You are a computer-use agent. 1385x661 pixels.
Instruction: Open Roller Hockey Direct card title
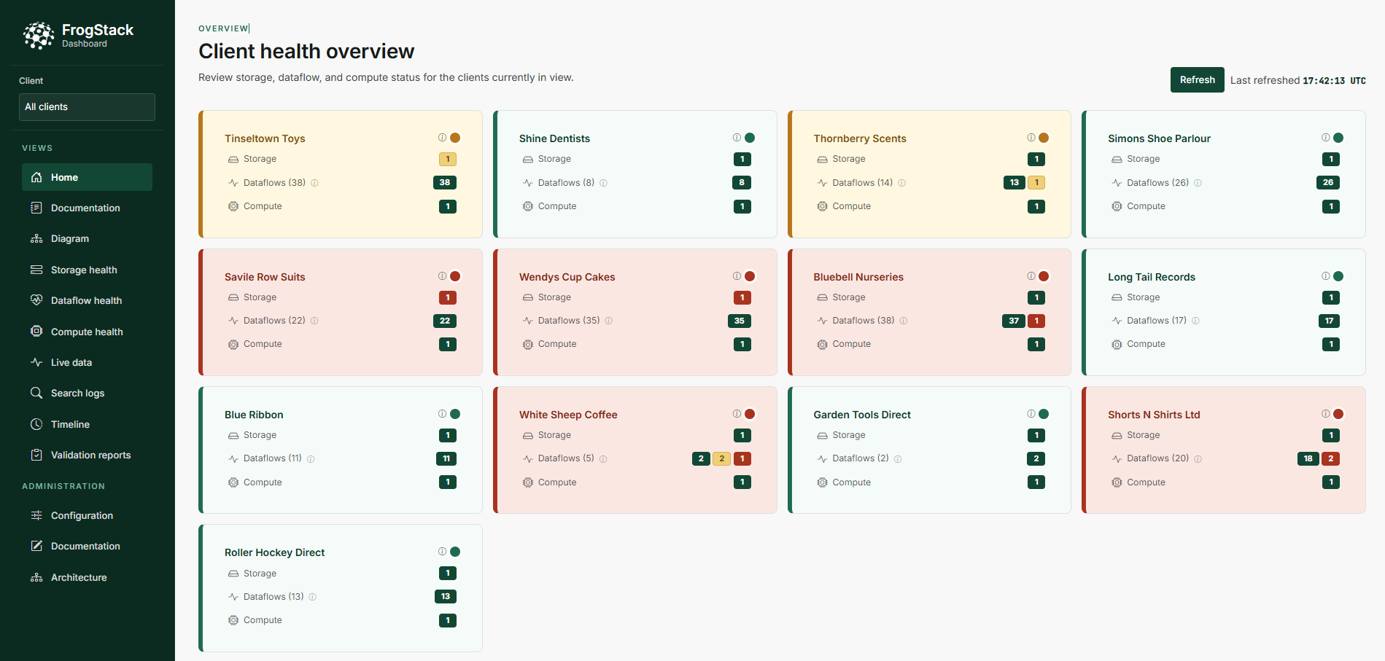click(274, 552)
